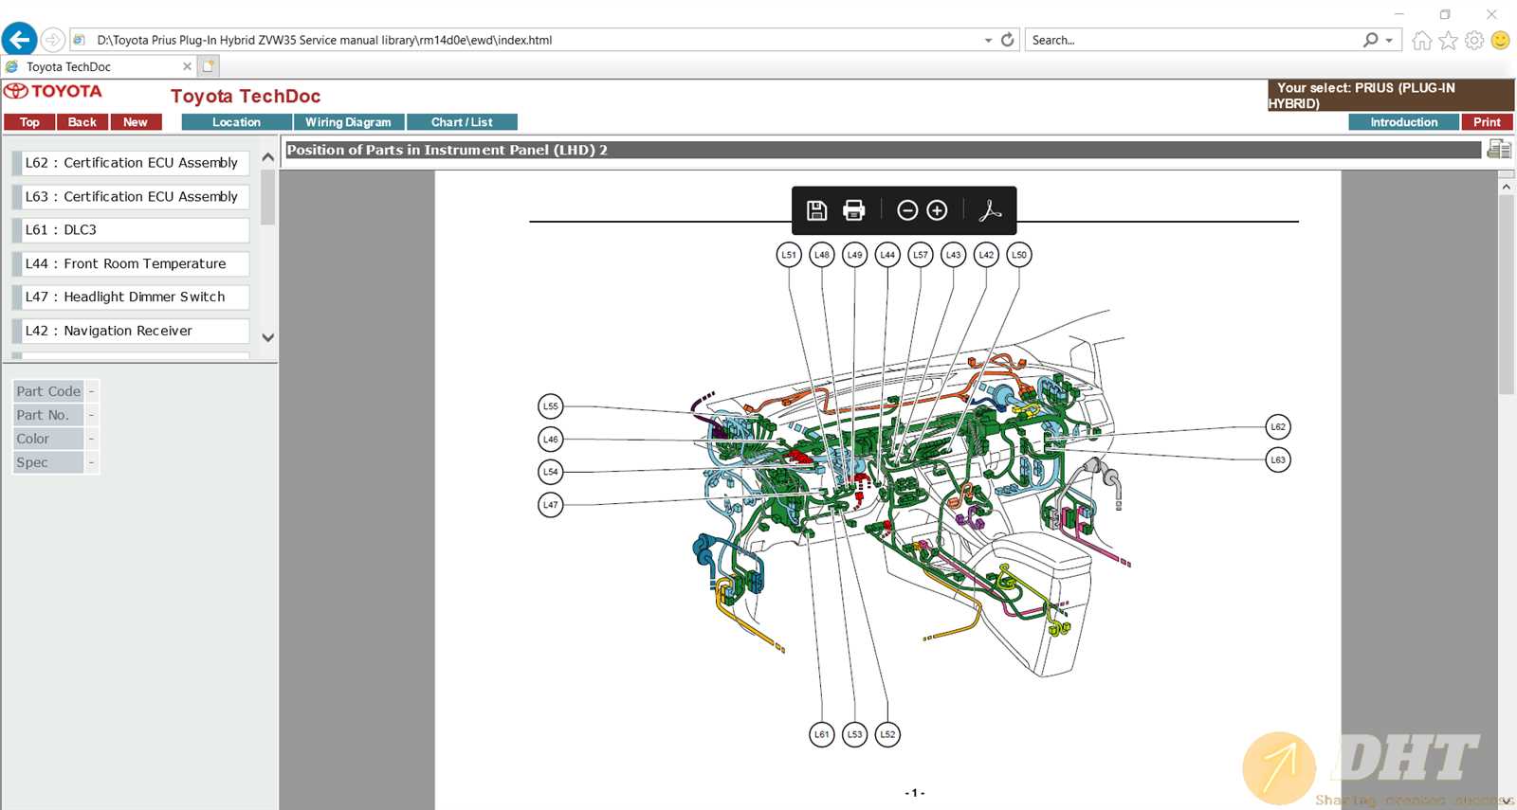Select the L61 callout circle in the diagram
Image resolution: width=1517 pixels, height=810 pixels.
coord(822,734)
